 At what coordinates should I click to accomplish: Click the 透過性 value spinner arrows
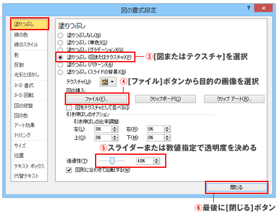tap(156, 161)
